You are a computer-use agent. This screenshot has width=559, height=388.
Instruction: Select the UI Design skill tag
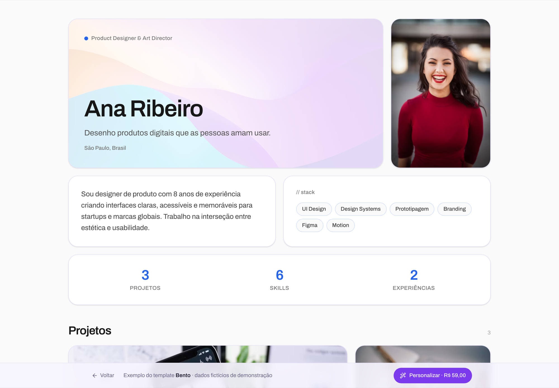(x=314, y=209)
